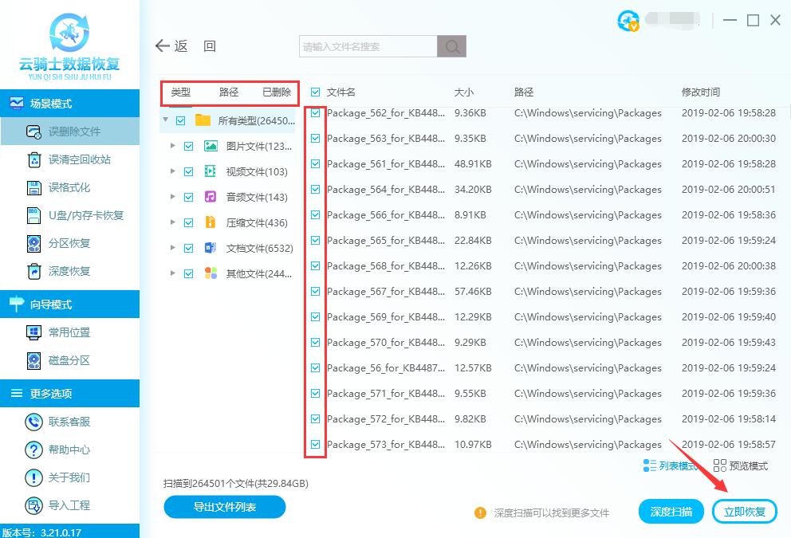This screenshot has height=538, width=791.
Task: Sort by the 修改时间 column header
Action: [x=701, y=92]
